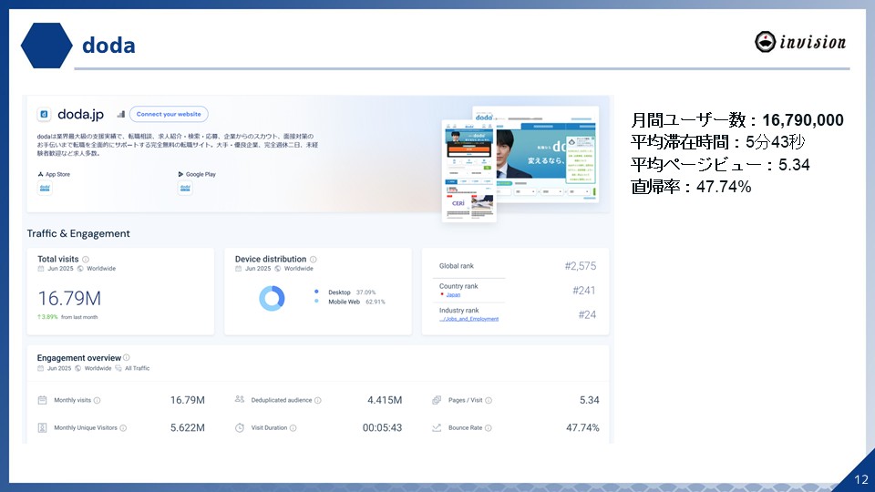Click the Desktop 37.09% legend entry
The image size is (875, 492).
coord(345,292)
